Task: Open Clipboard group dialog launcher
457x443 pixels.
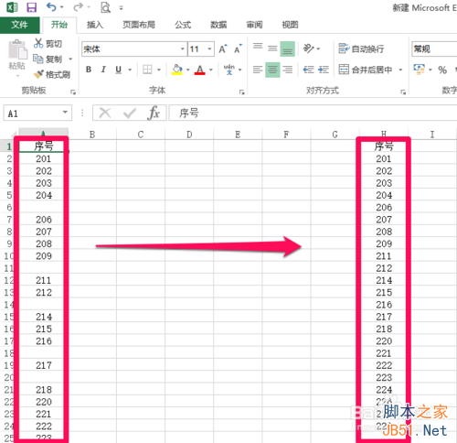Action: tap(73, 92)
